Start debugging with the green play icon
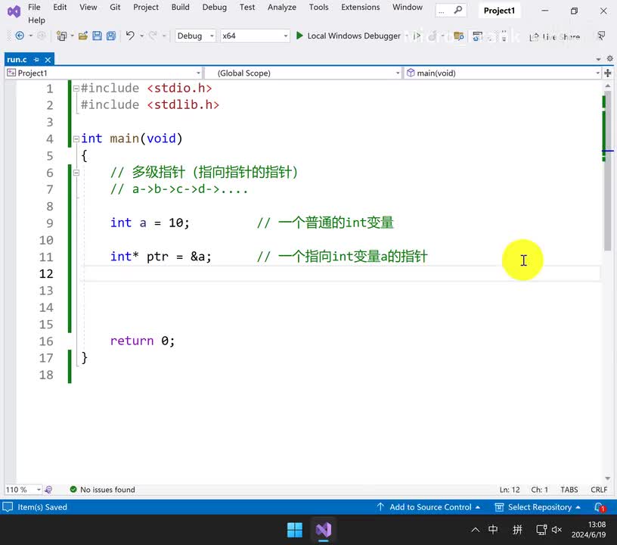The width and height of the screenshot is (617, 545). [299, 36]
